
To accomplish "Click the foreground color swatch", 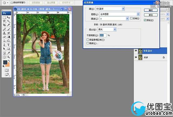I will tap(5, 62).
